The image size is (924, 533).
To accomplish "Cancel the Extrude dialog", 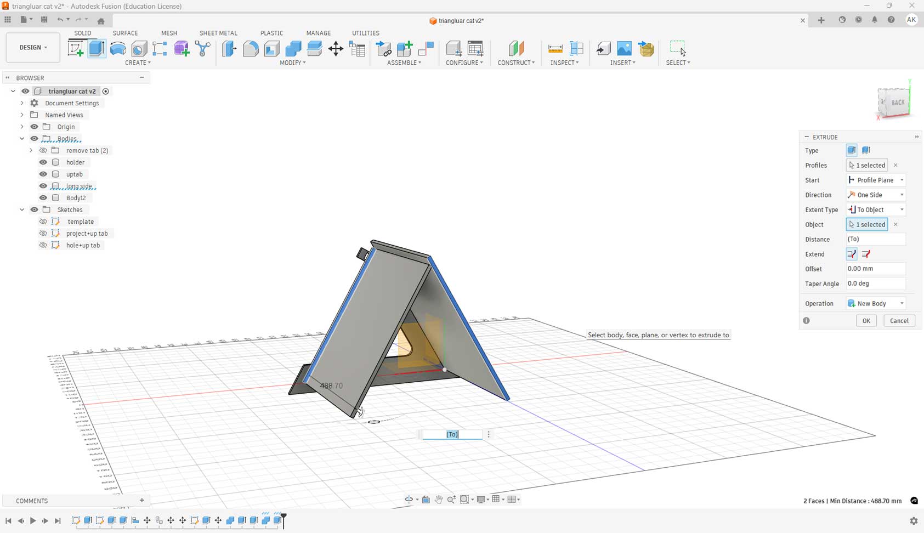I will (899, 321).
